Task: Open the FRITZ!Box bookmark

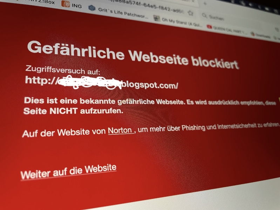Action: pos(44,1)
